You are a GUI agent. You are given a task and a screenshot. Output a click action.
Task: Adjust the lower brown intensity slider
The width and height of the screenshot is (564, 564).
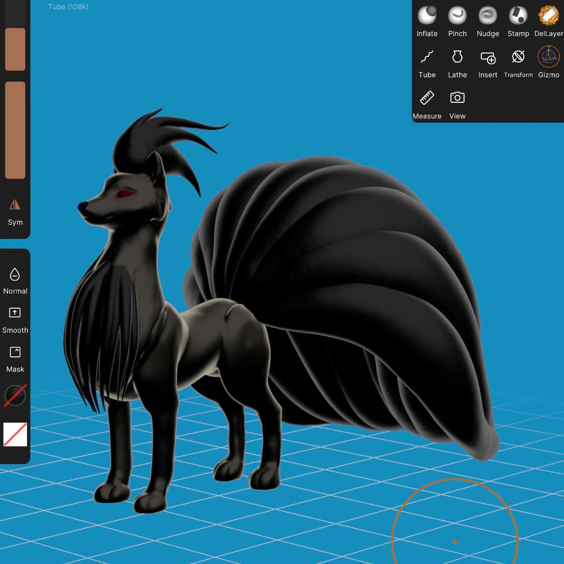[x=15, y=130]
